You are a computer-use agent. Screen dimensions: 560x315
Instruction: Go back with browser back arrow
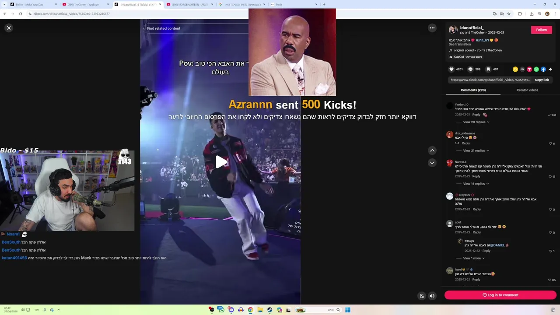tap(5, 14)
